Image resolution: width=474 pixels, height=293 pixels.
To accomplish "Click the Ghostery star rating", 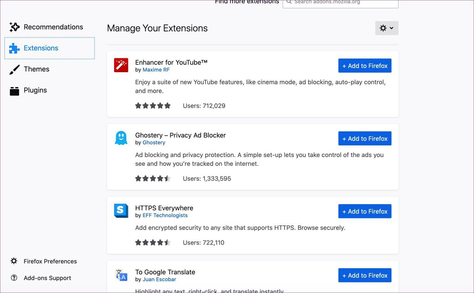I will [153, 178].
